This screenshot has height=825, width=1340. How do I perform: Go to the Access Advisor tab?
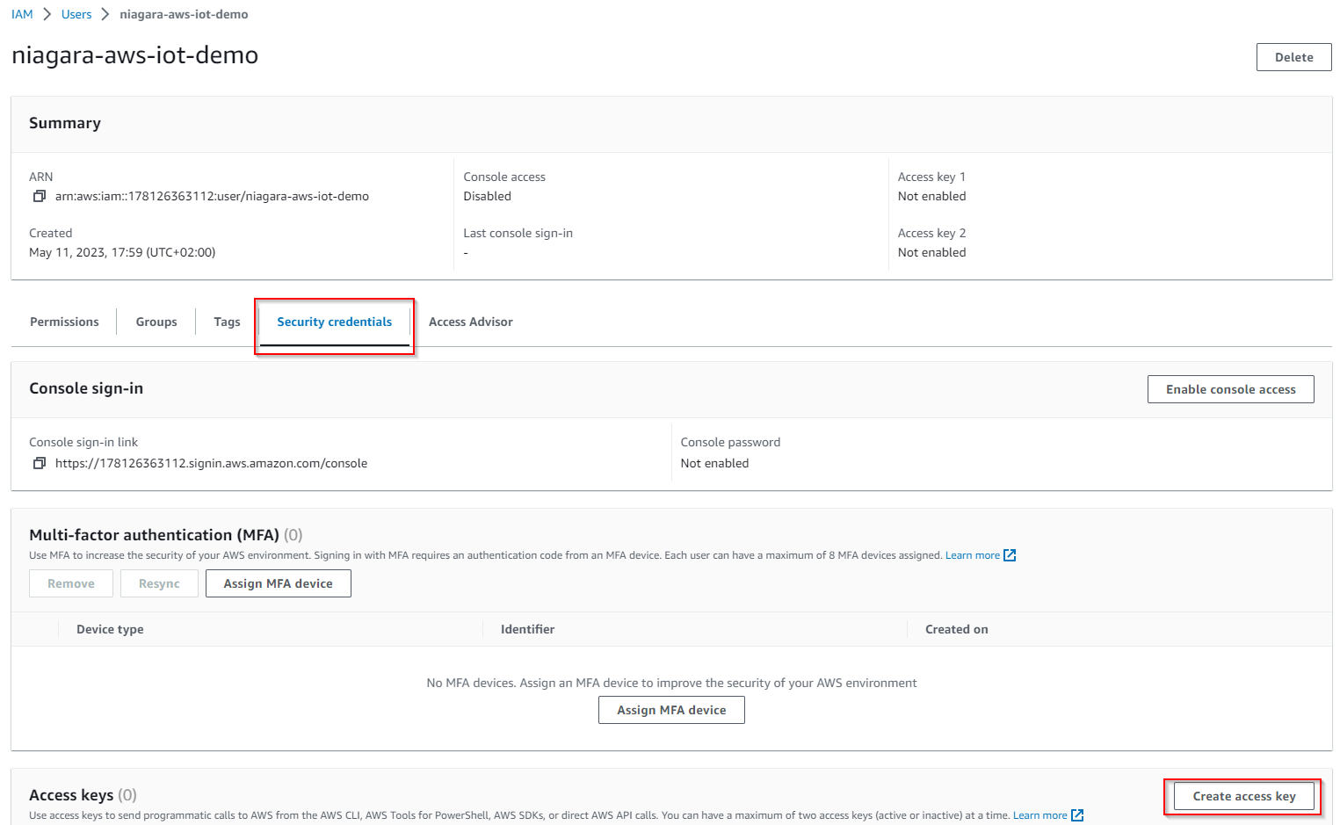(x=470, y=322)
